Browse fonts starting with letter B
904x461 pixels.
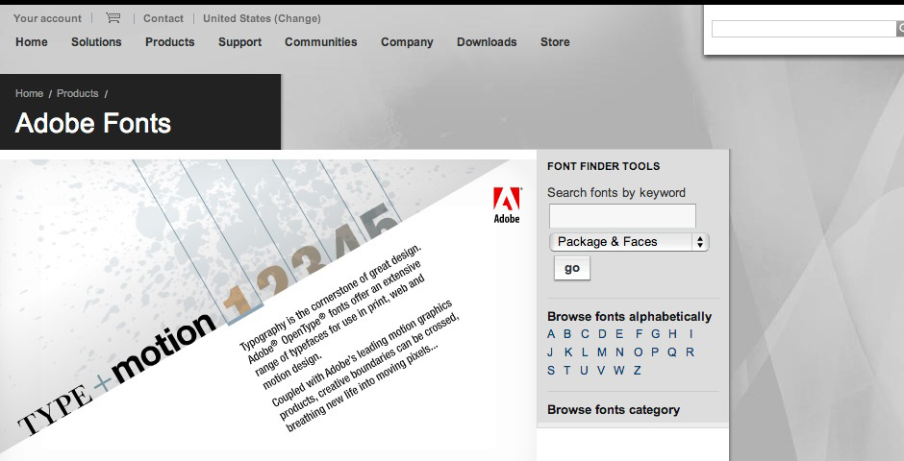[x=567, y=334]
